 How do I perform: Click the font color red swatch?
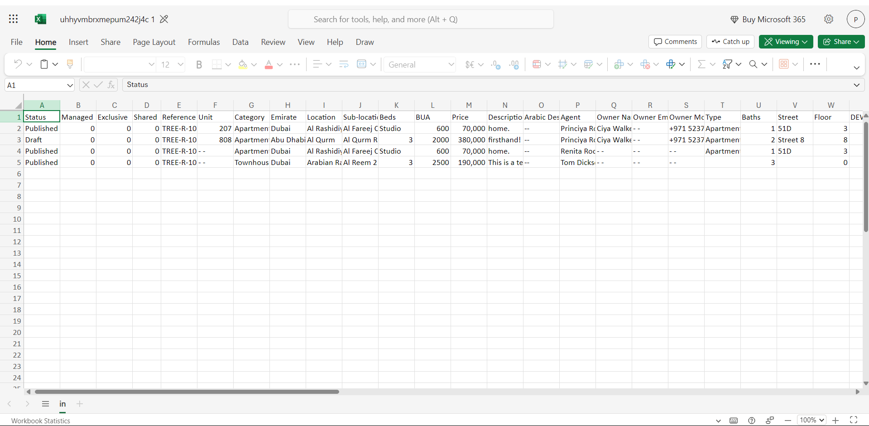pos(269,64)
